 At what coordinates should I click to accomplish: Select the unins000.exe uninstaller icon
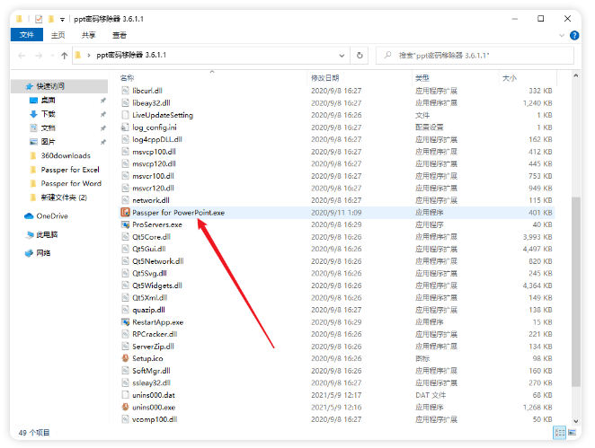pyautogui.click(x=126, y=407)
